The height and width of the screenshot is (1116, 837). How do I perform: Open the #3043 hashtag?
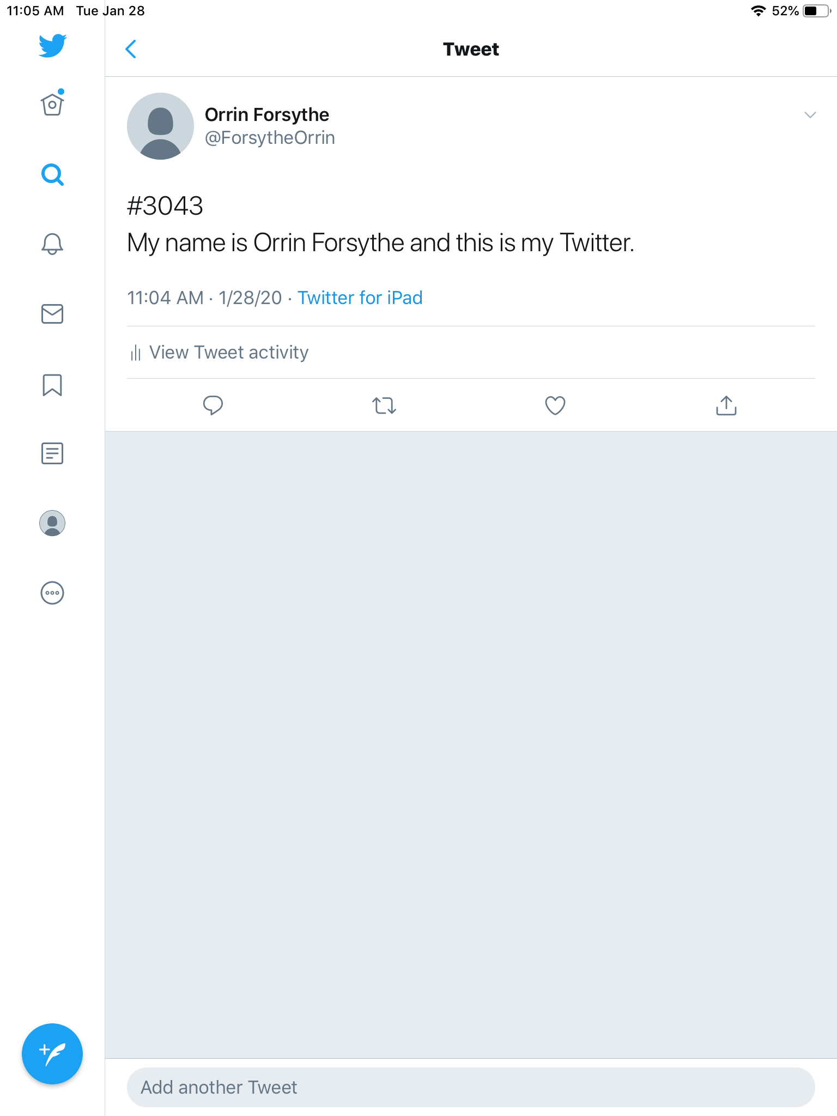click(x=165, y=206)
